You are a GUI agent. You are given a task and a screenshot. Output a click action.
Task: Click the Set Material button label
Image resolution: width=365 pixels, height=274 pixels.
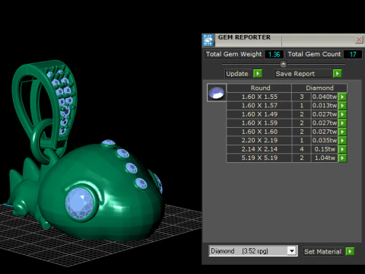click(322, 252)
